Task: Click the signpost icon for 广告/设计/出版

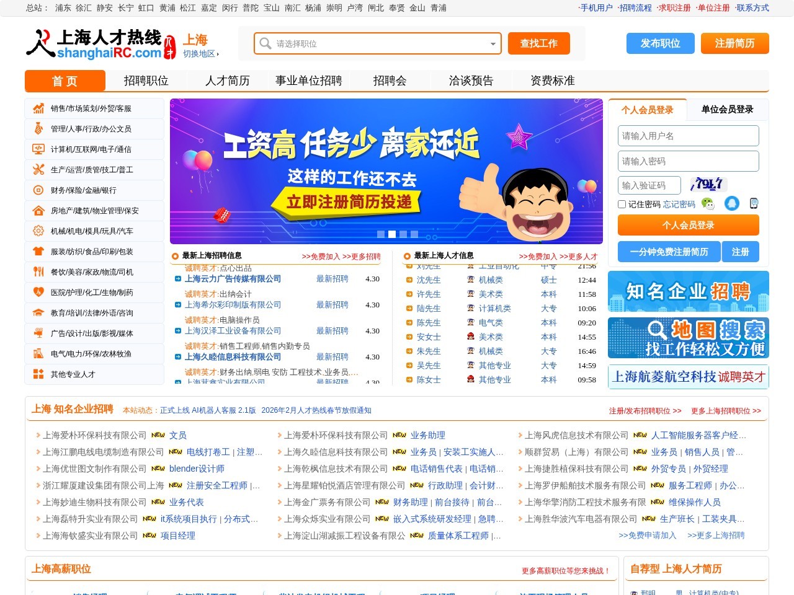Action: (38, 333)
